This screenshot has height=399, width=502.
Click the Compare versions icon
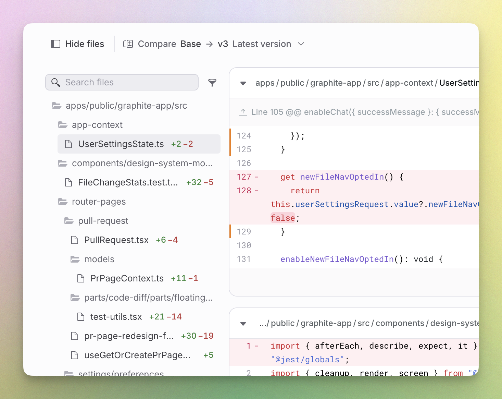coord(128,44)
